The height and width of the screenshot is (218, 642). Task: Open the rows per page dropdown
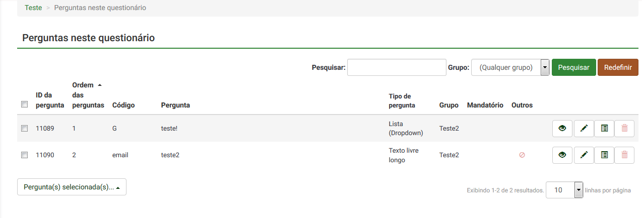point(564,190)
